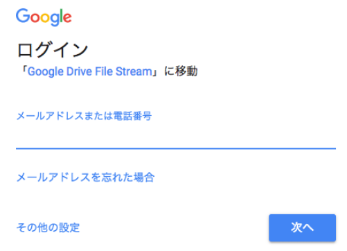
Task: Open the メールアドレスを忘れた場合 link
Action: [85, 178]
